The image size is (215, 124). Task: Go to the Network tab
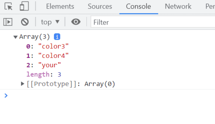click(x=178, y=6)
